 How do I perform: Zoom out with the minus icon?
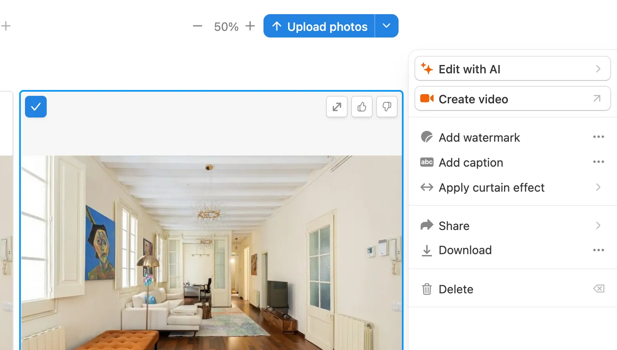198,26
